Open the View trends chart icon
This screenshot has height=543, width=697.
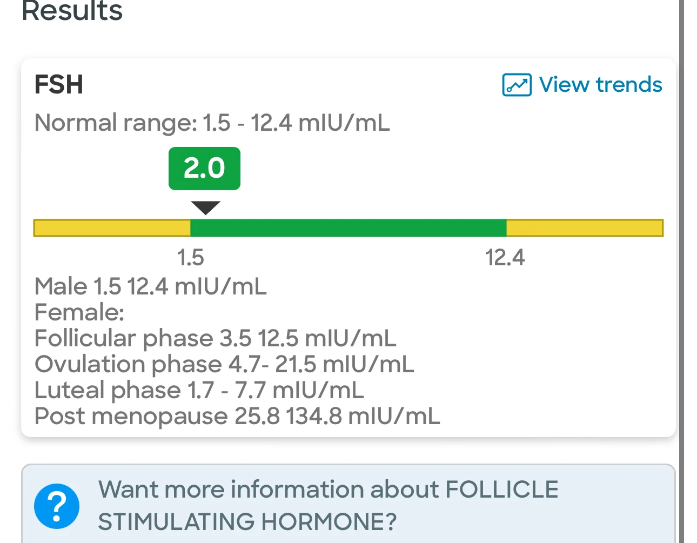click(517, 85)
